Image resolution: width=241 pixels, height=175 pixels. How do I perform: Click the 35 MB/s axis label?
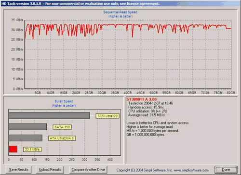[x=17, y=20]
